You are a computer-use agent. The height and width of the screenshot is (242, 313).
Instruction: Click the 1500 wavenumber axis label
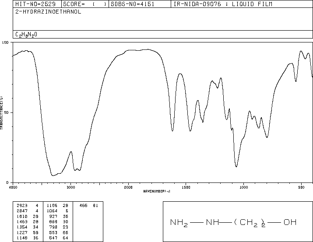point(186,187)
